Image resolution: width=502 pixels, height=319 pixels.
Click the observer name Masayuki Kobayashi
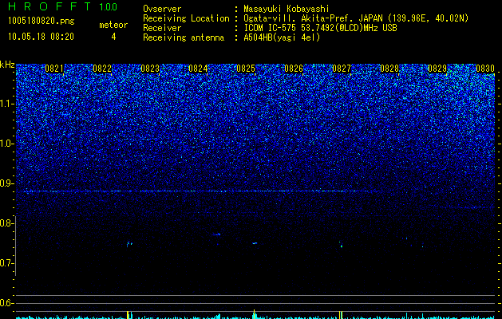286,9
